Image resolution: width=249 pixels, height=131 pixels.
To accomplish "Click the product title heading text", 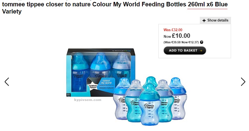I will pyautogui.click(x=115, y=8).
